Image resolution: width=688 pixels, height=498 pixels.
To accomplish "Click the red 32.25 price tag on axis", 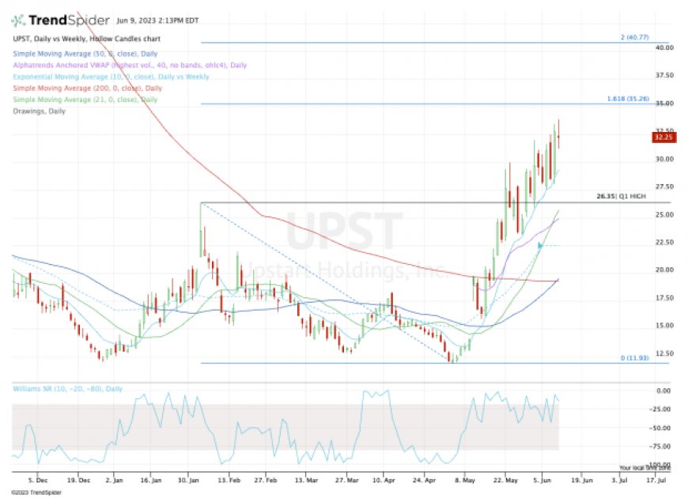I will [666, 137].
